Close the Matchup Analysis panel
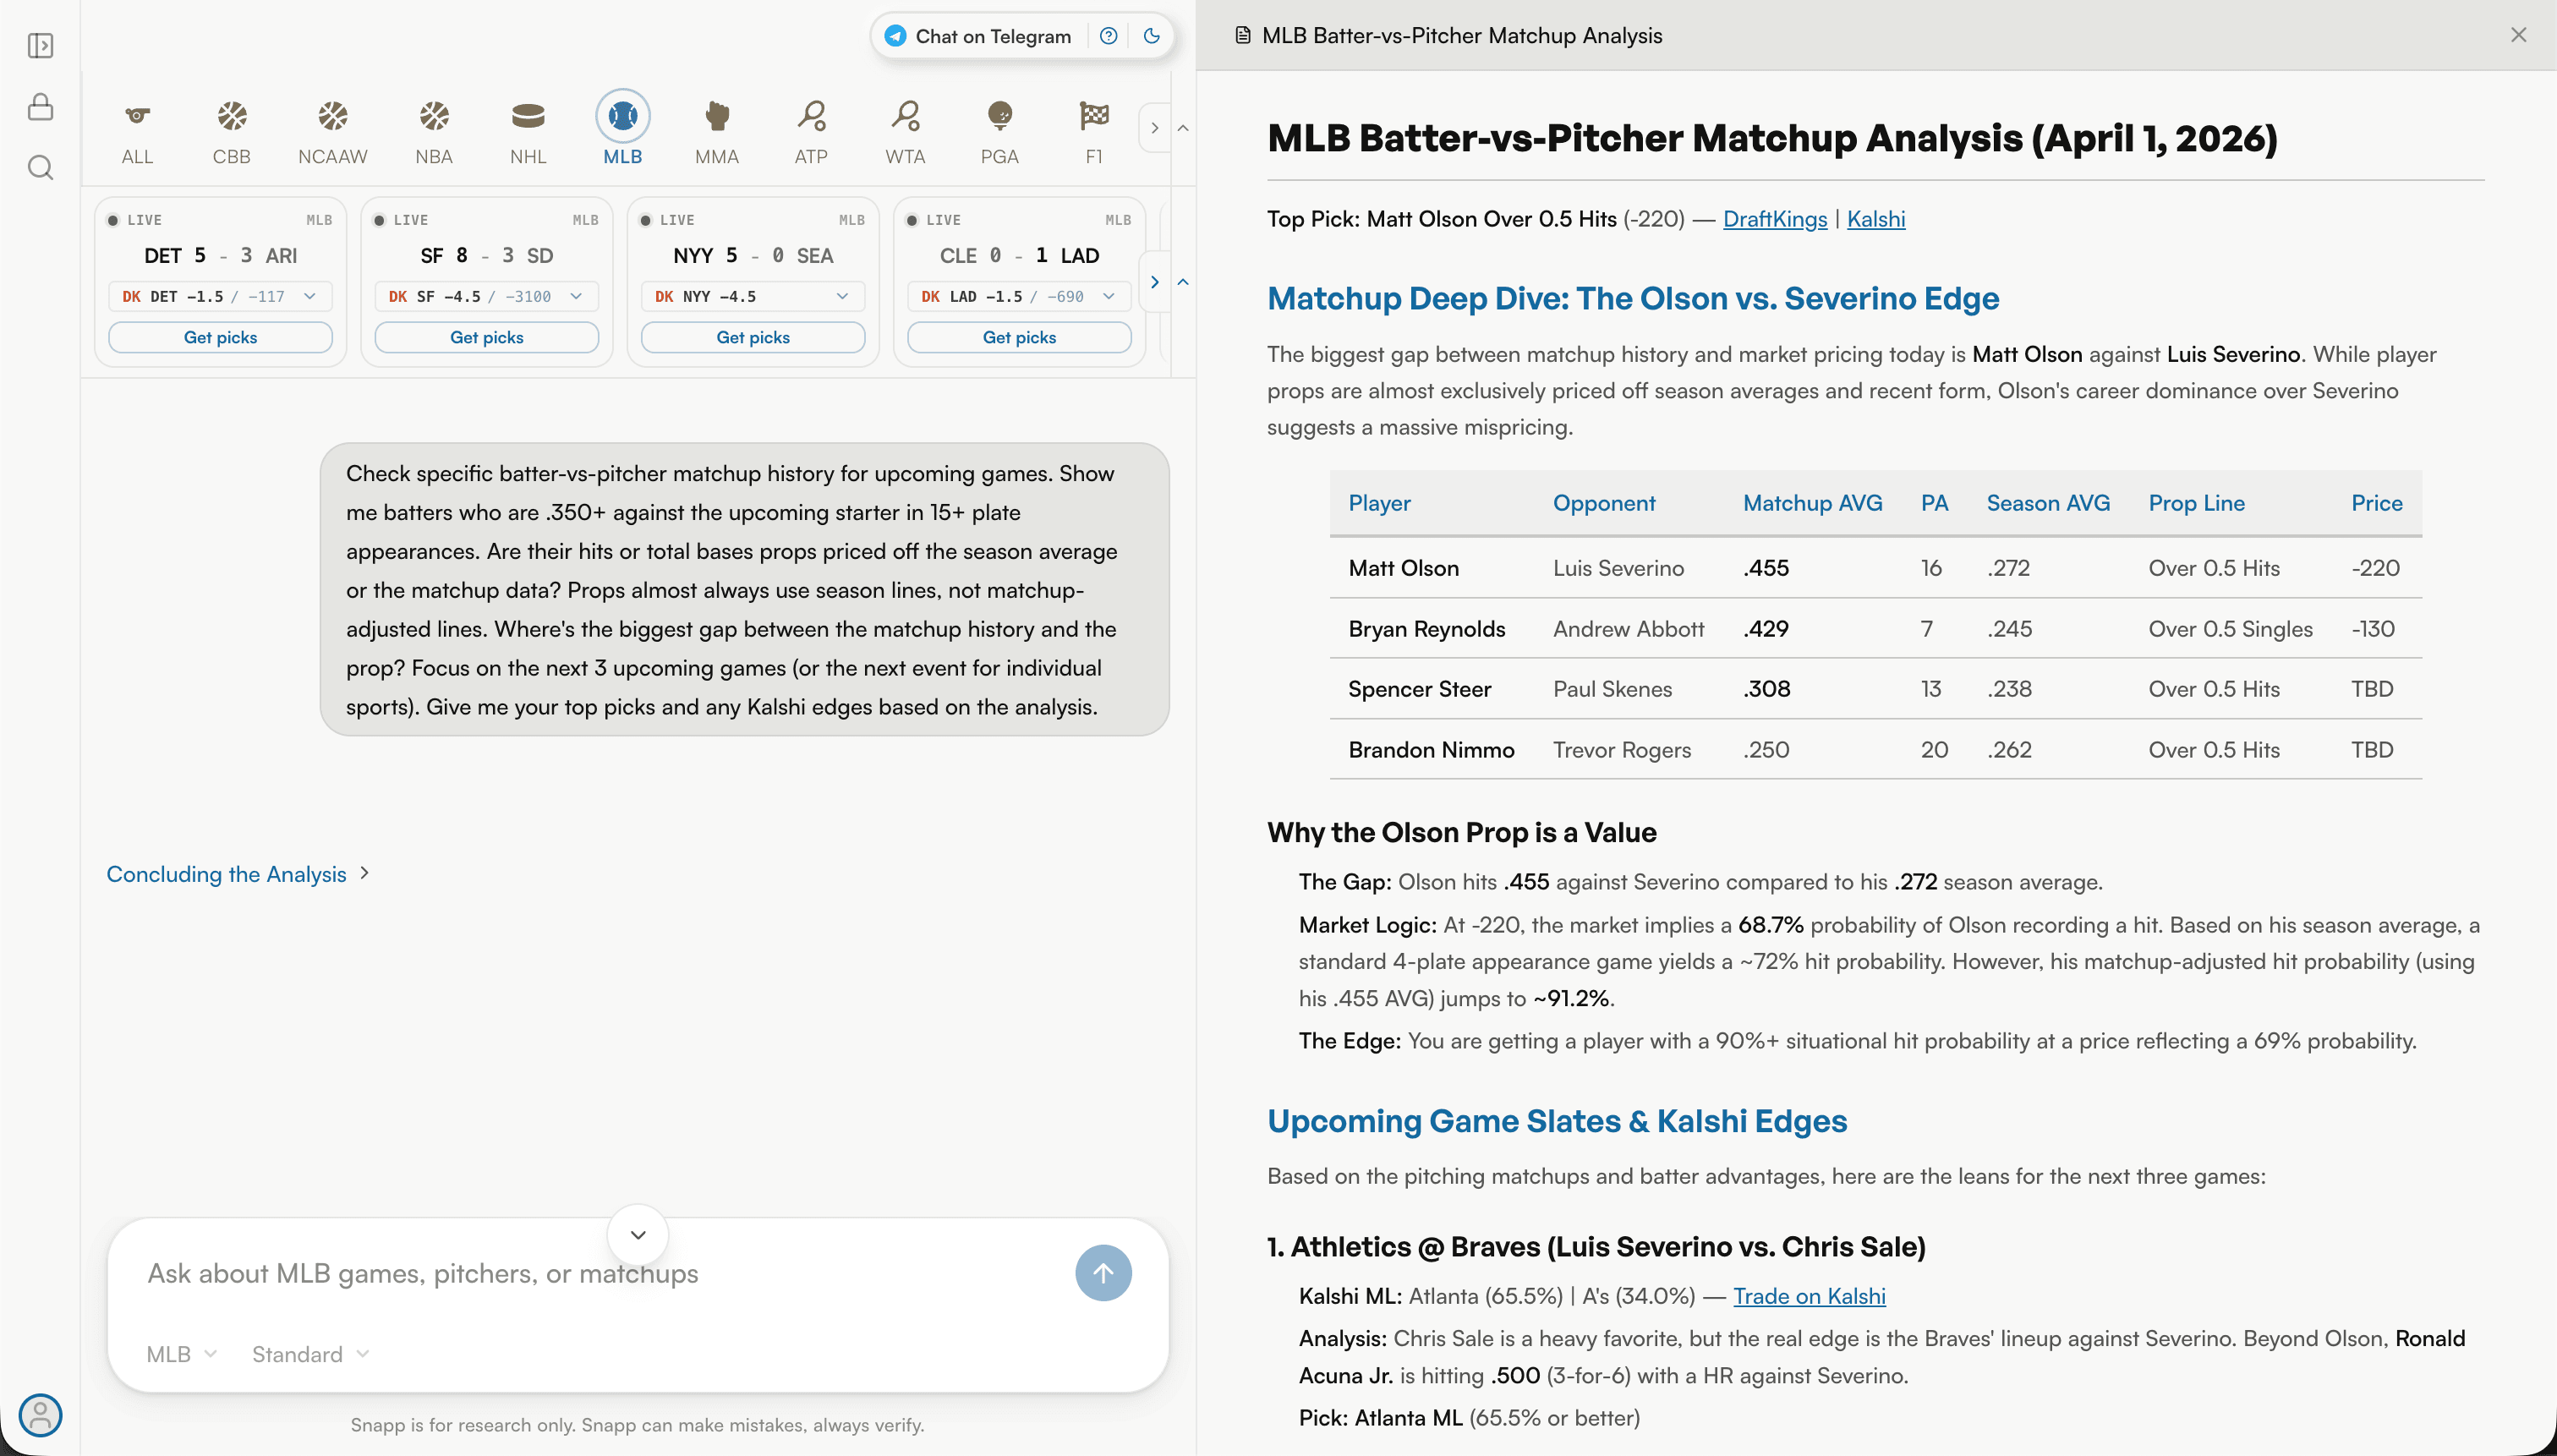The image size is (2557, 1456). [x=2518, y=35]
